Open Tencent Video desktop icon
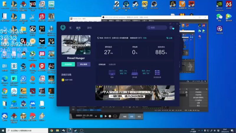 [229, 17]
